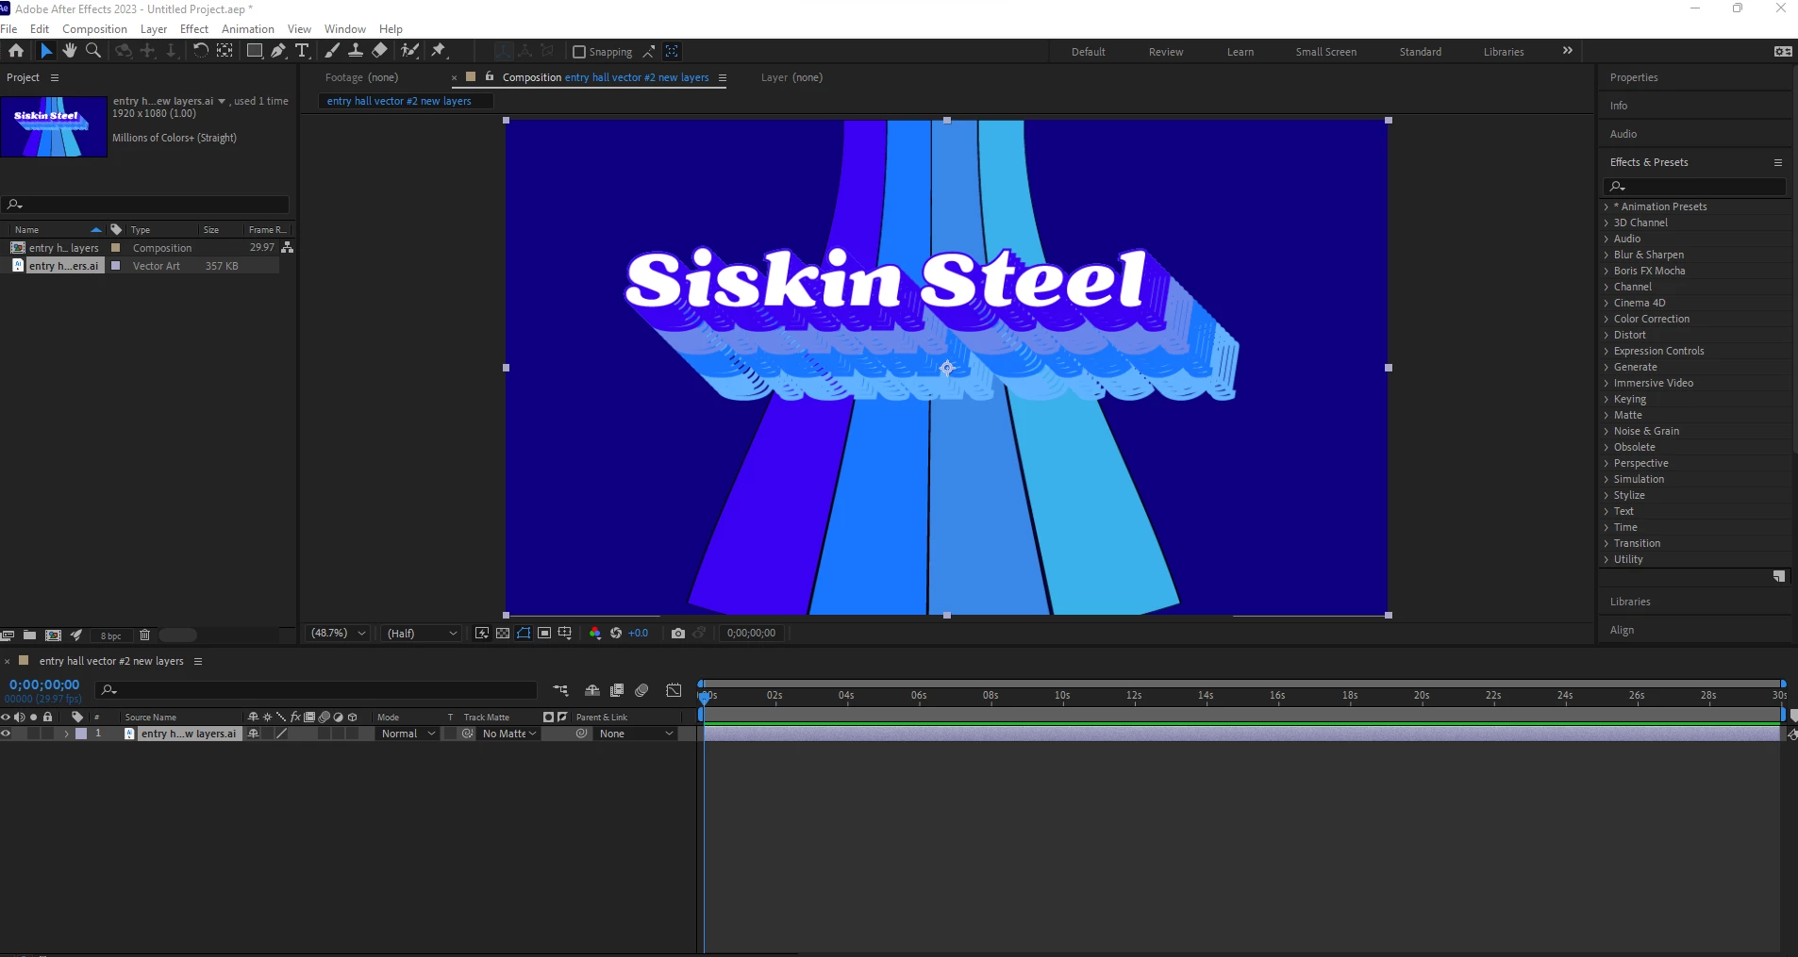Expand the Animation Presets category
The image size is (1798, 957).
tap(1607, 206)
